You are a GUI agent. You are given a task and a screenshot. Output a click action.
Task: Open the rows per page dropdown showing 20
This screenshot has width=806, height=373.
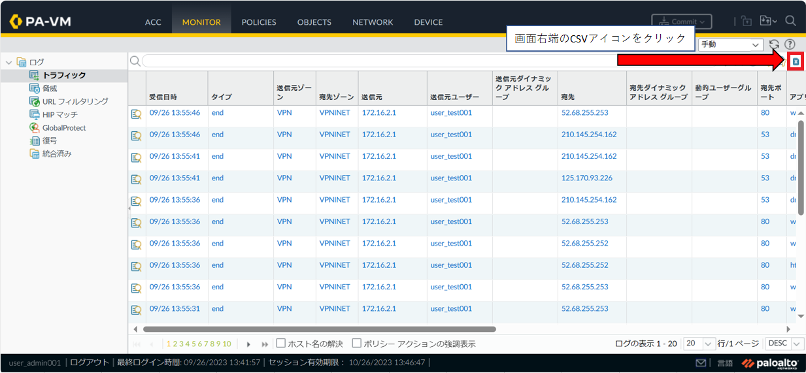[x=699, y=344]
